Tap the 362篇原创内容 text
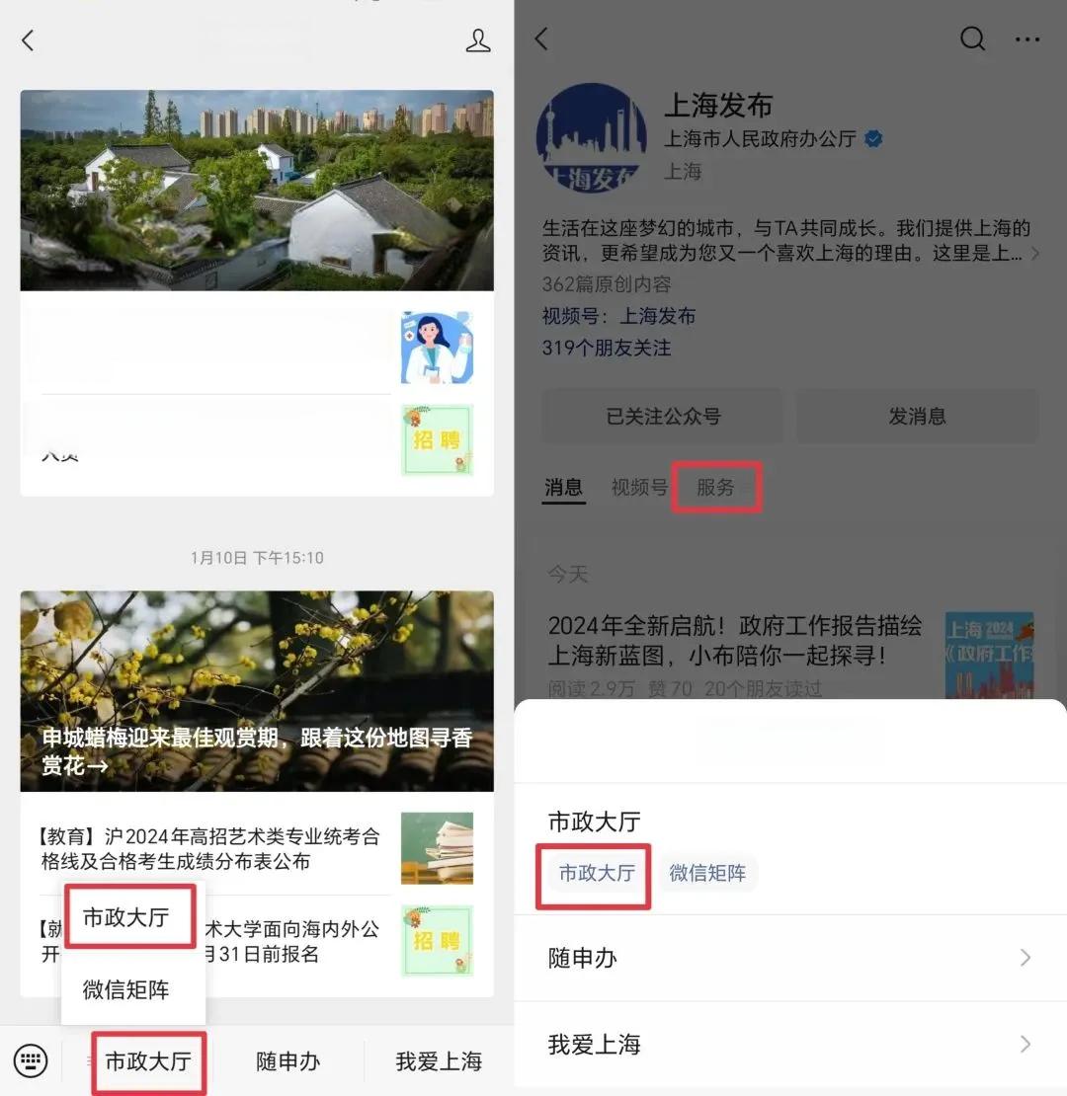This screenshot has width=1067, height=1096. coord(607,283)
